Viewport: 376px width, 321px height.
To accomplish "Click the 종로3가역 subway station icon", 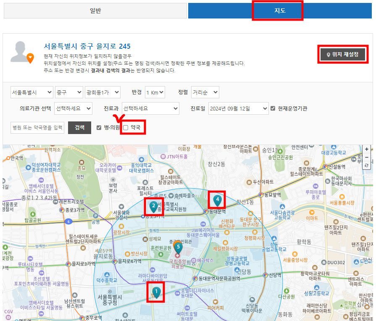I will [x=62, y=210].
